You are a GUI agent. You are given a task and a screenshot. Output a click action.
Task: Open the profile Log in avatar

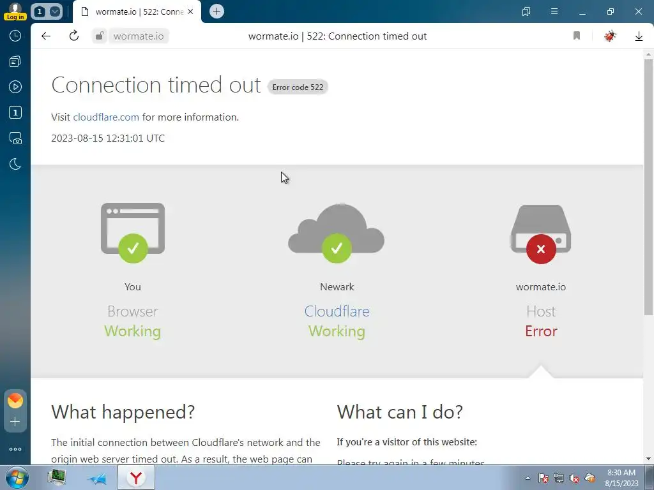pyautogui.click(x=15, y=11)
